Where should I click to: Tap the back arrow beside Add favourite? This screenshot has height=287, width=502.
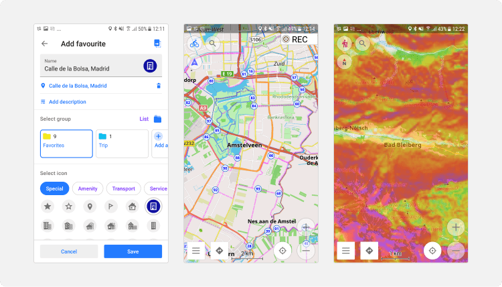coord(45,44)
